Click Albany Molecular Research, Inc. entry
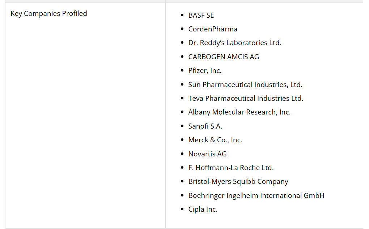This screenshot has height=229, width=369. [239, 112]
